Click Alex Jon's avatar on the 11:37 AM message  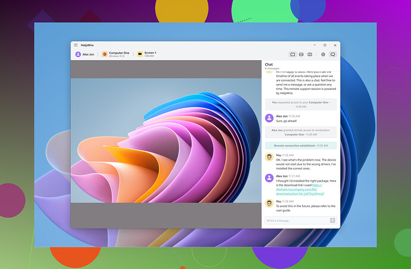[x=269, y=178]
